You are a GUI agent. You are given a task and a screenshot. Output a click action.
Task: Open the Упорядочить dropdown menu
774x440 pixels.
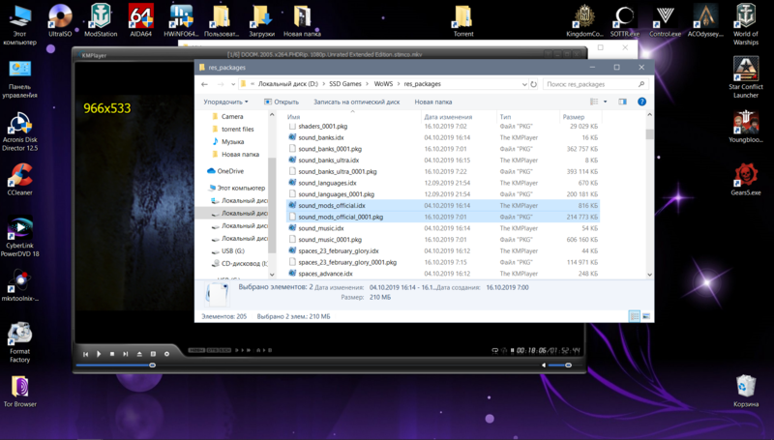coord(225,102)
